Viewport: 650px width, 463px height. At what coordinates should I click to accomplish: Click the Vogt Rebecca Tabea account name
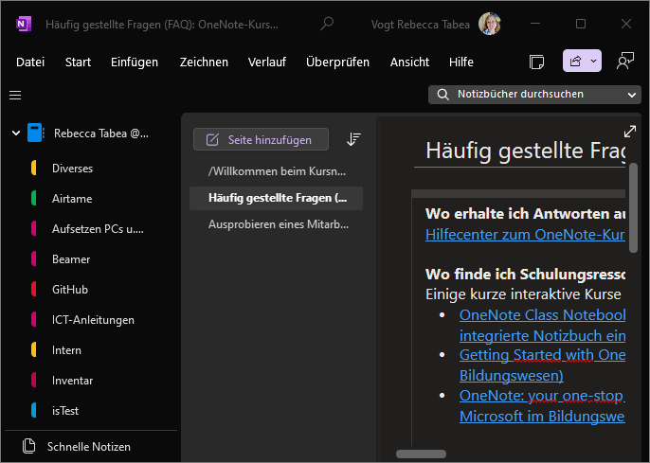click(421, 25)
